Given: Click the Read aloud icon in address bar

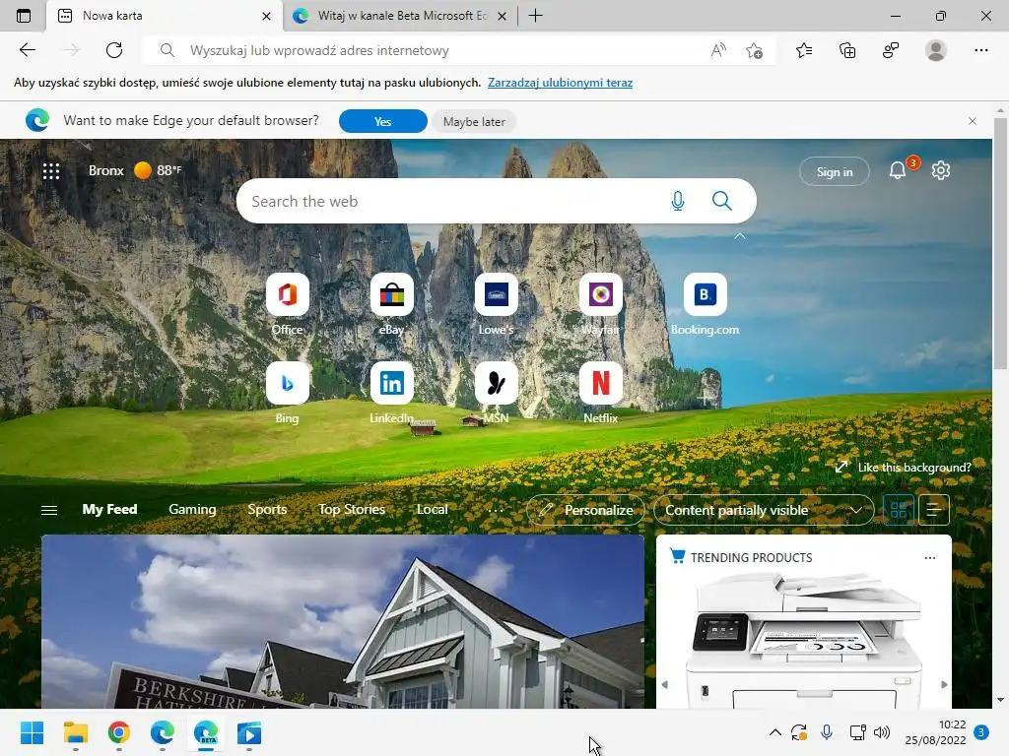Looking at the screenshot, I should point(718,50).
